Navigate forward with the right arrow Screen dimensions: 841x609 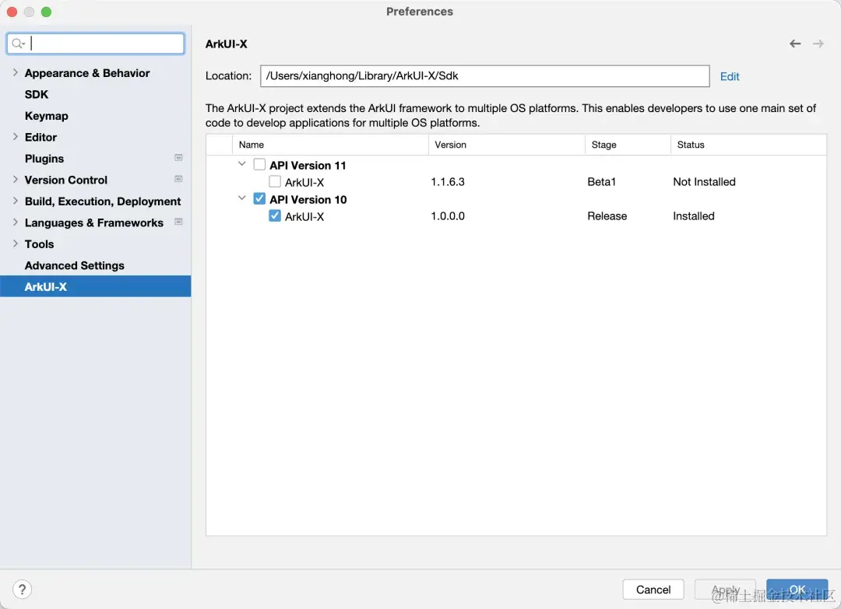click(818, 44)
